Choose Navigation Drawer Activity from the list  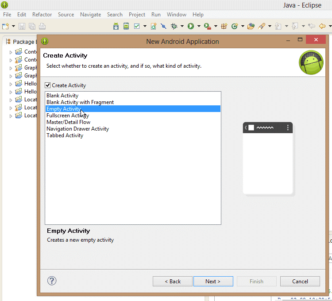pyautogui.click(x=77, y=129)
